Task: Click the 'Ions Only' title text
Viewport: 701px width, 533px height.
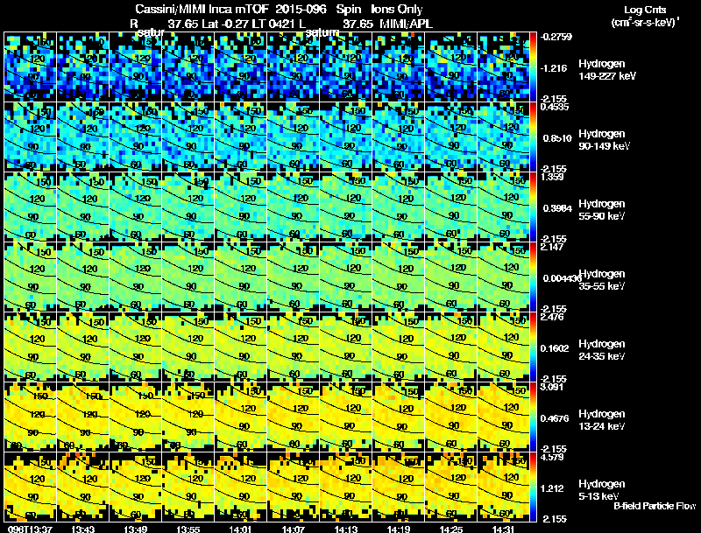Action: click(396, 9)
